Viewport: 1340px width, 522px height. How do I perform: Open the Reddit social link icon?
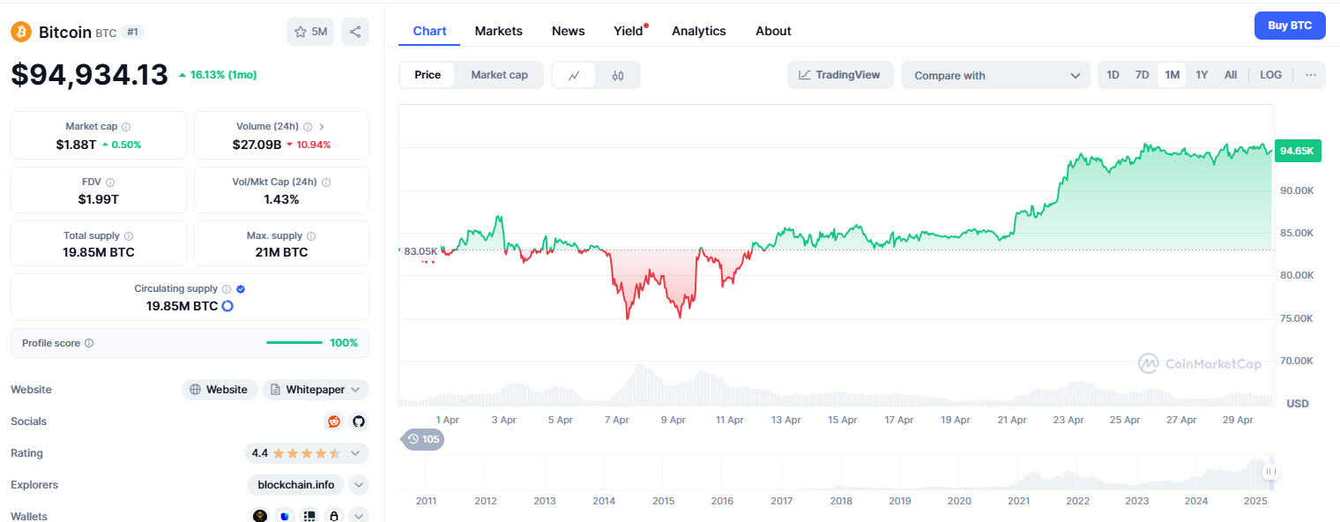pos(334,421)
